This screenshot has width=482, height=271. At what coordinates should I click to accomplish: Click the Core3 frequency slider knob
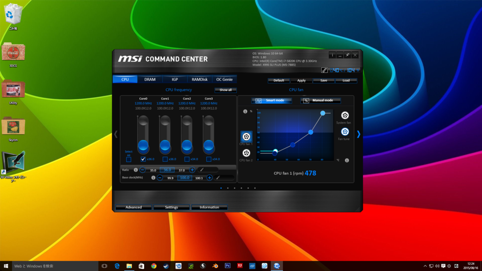coord(209,146)
